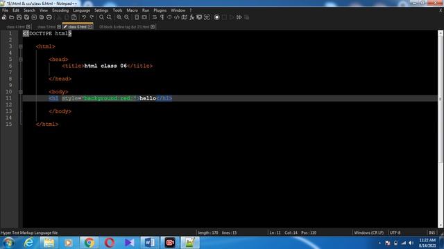The width and height of the screenshot is (444, 249).
Task: Cut selection with the scissors icon
Action: [x=59, y=17]
